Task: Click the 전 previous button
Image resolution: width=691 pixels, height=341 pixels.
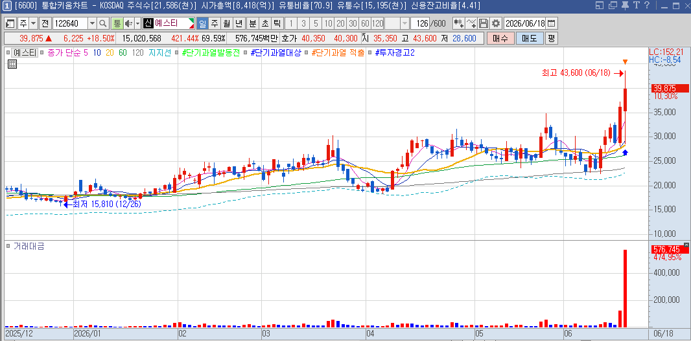Action: [x=45, y=23]
